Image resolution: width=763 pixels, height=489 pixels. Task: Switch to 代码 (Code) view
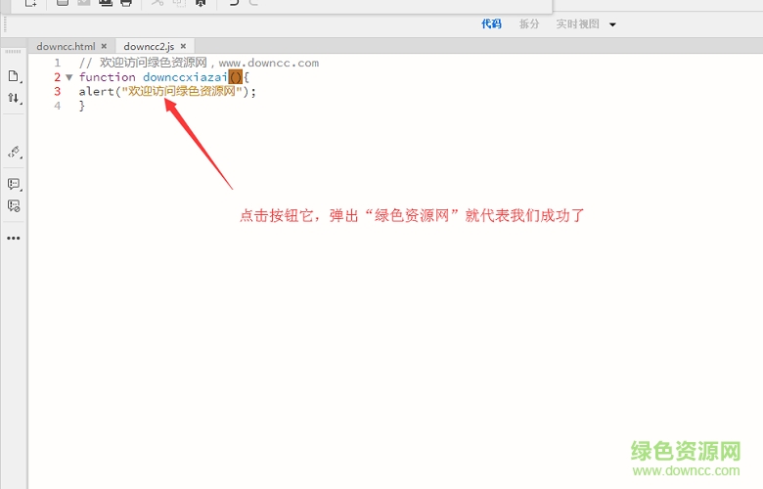click(x=491, y=23)
